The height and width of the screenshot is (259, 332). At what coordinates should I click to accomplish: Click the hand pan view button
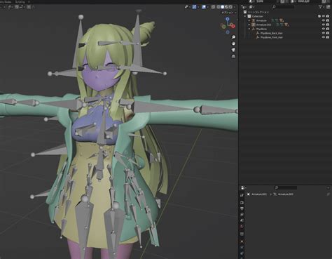pos(233,44)
